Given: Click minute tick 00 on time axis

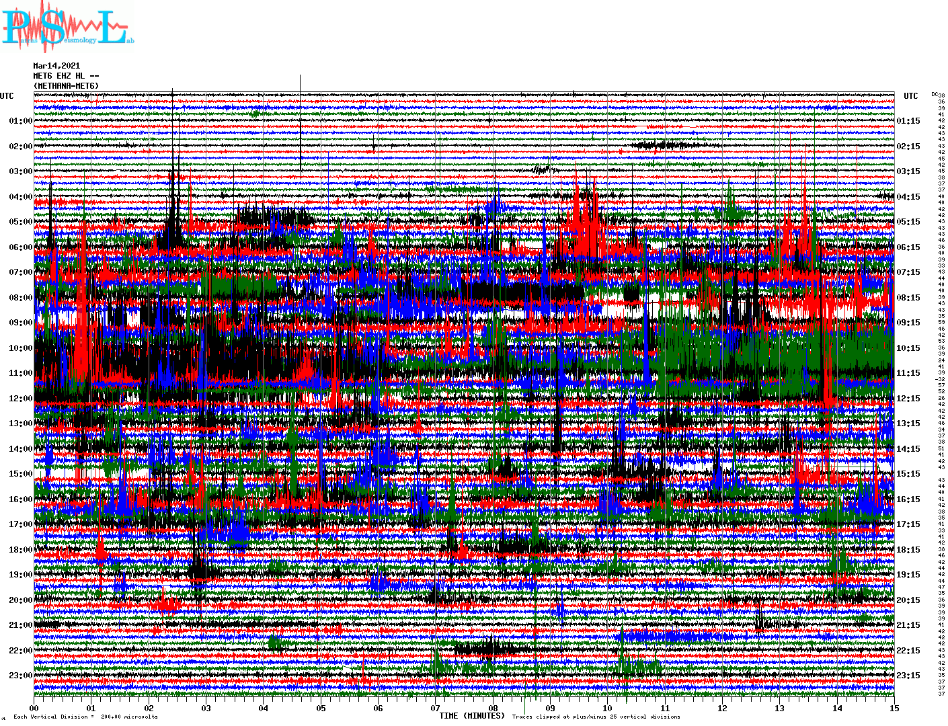Looking at the screenshot, I should [x=34, y=709].
